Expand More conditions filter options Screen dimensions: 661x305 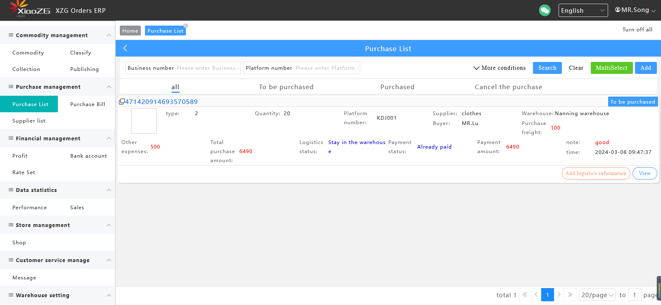coord(499,68)
